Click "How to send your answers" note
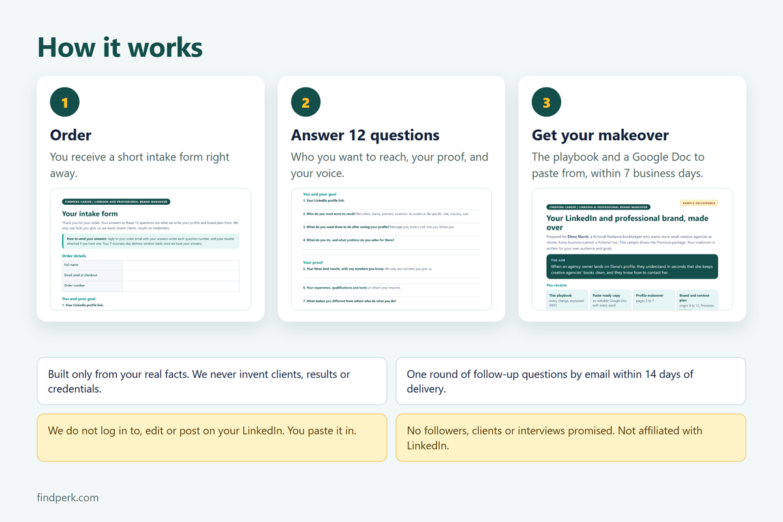The image size is (783, 522). pyautogui.click(x=151, y=241)
